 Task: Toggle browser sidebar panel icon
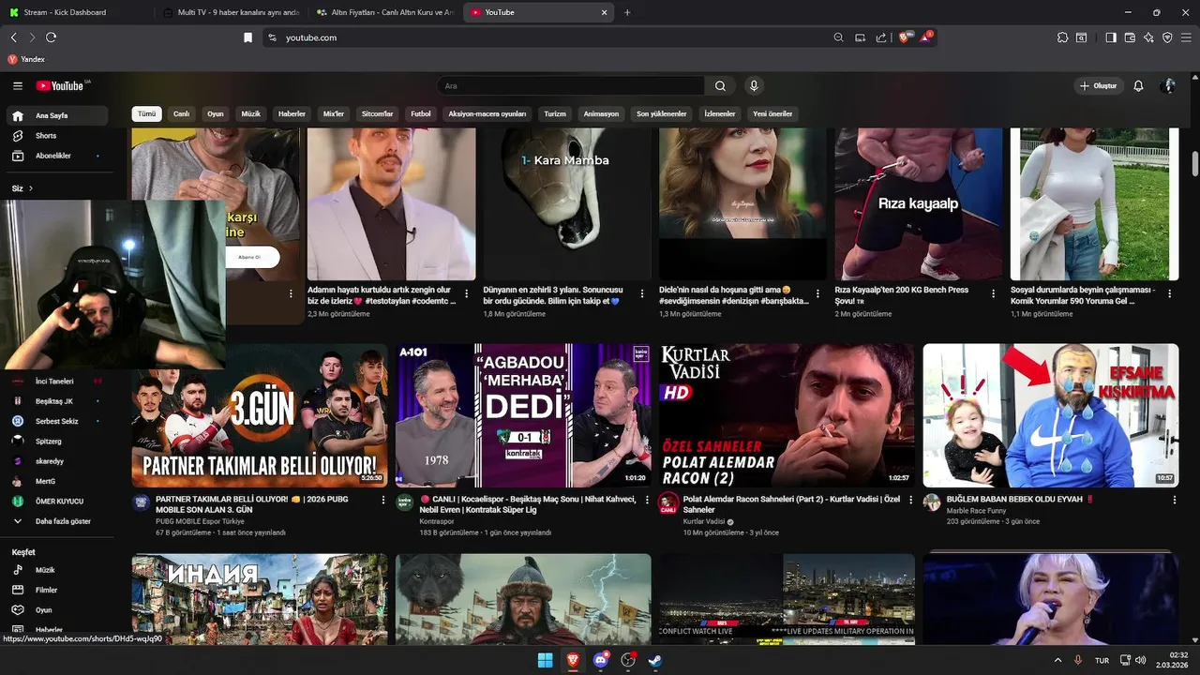1111,37
